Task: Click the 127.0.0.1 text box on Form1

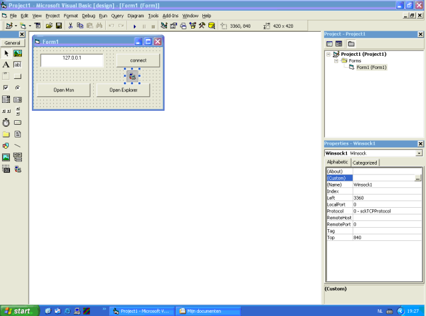Action: 72,60
